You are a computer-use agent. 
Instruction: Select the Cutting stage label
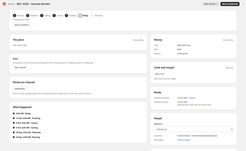tap(47, 16)
